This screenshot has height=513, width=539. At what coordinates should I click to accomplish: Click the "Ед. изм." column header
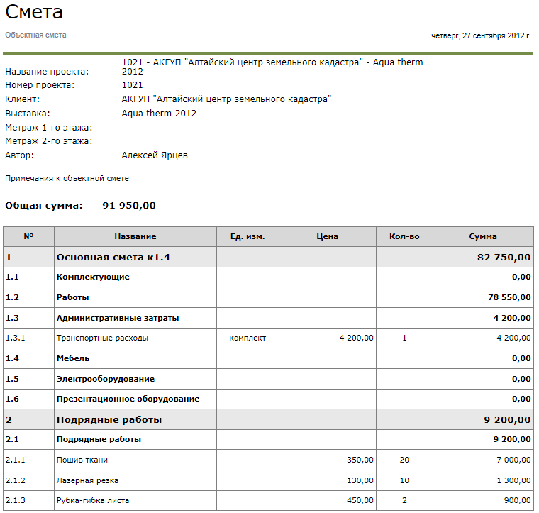pyautogui.click(x=248, y=236)
